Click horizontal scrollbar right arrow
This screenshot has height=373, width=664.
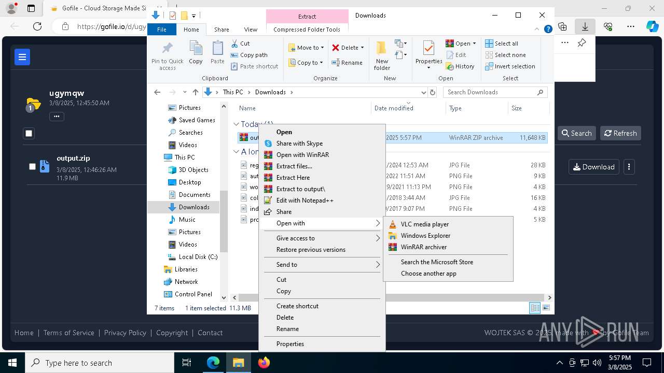[549, 297]
